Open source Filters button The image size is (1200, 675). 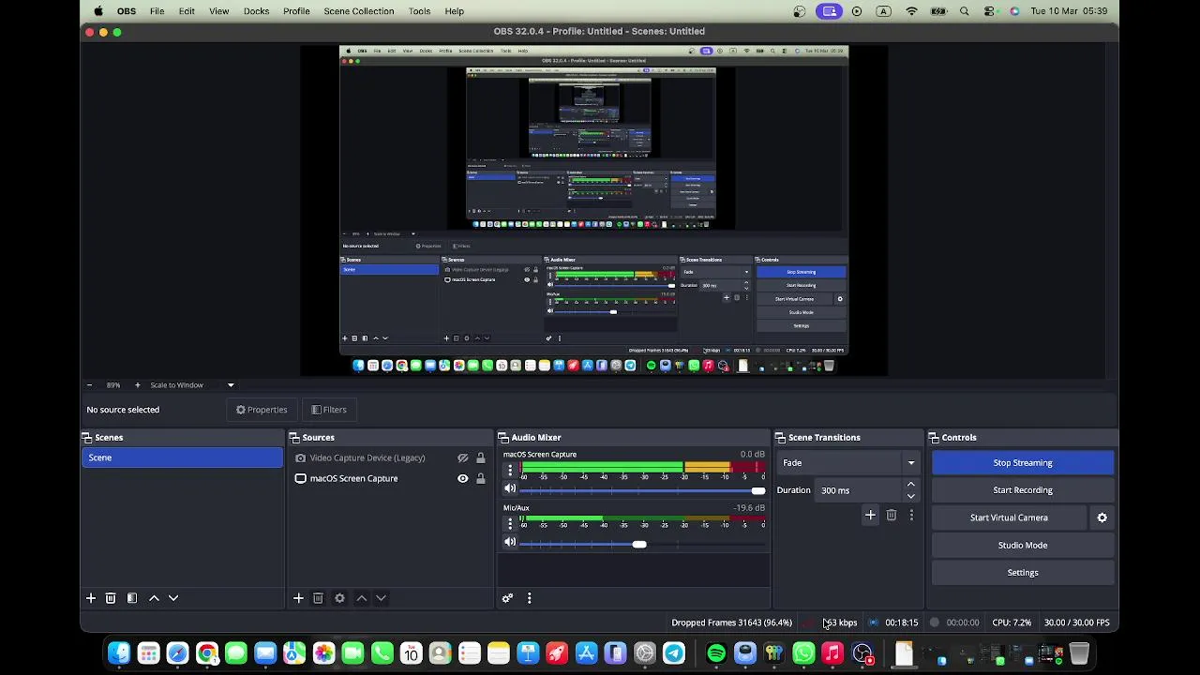tap(329, 410)
